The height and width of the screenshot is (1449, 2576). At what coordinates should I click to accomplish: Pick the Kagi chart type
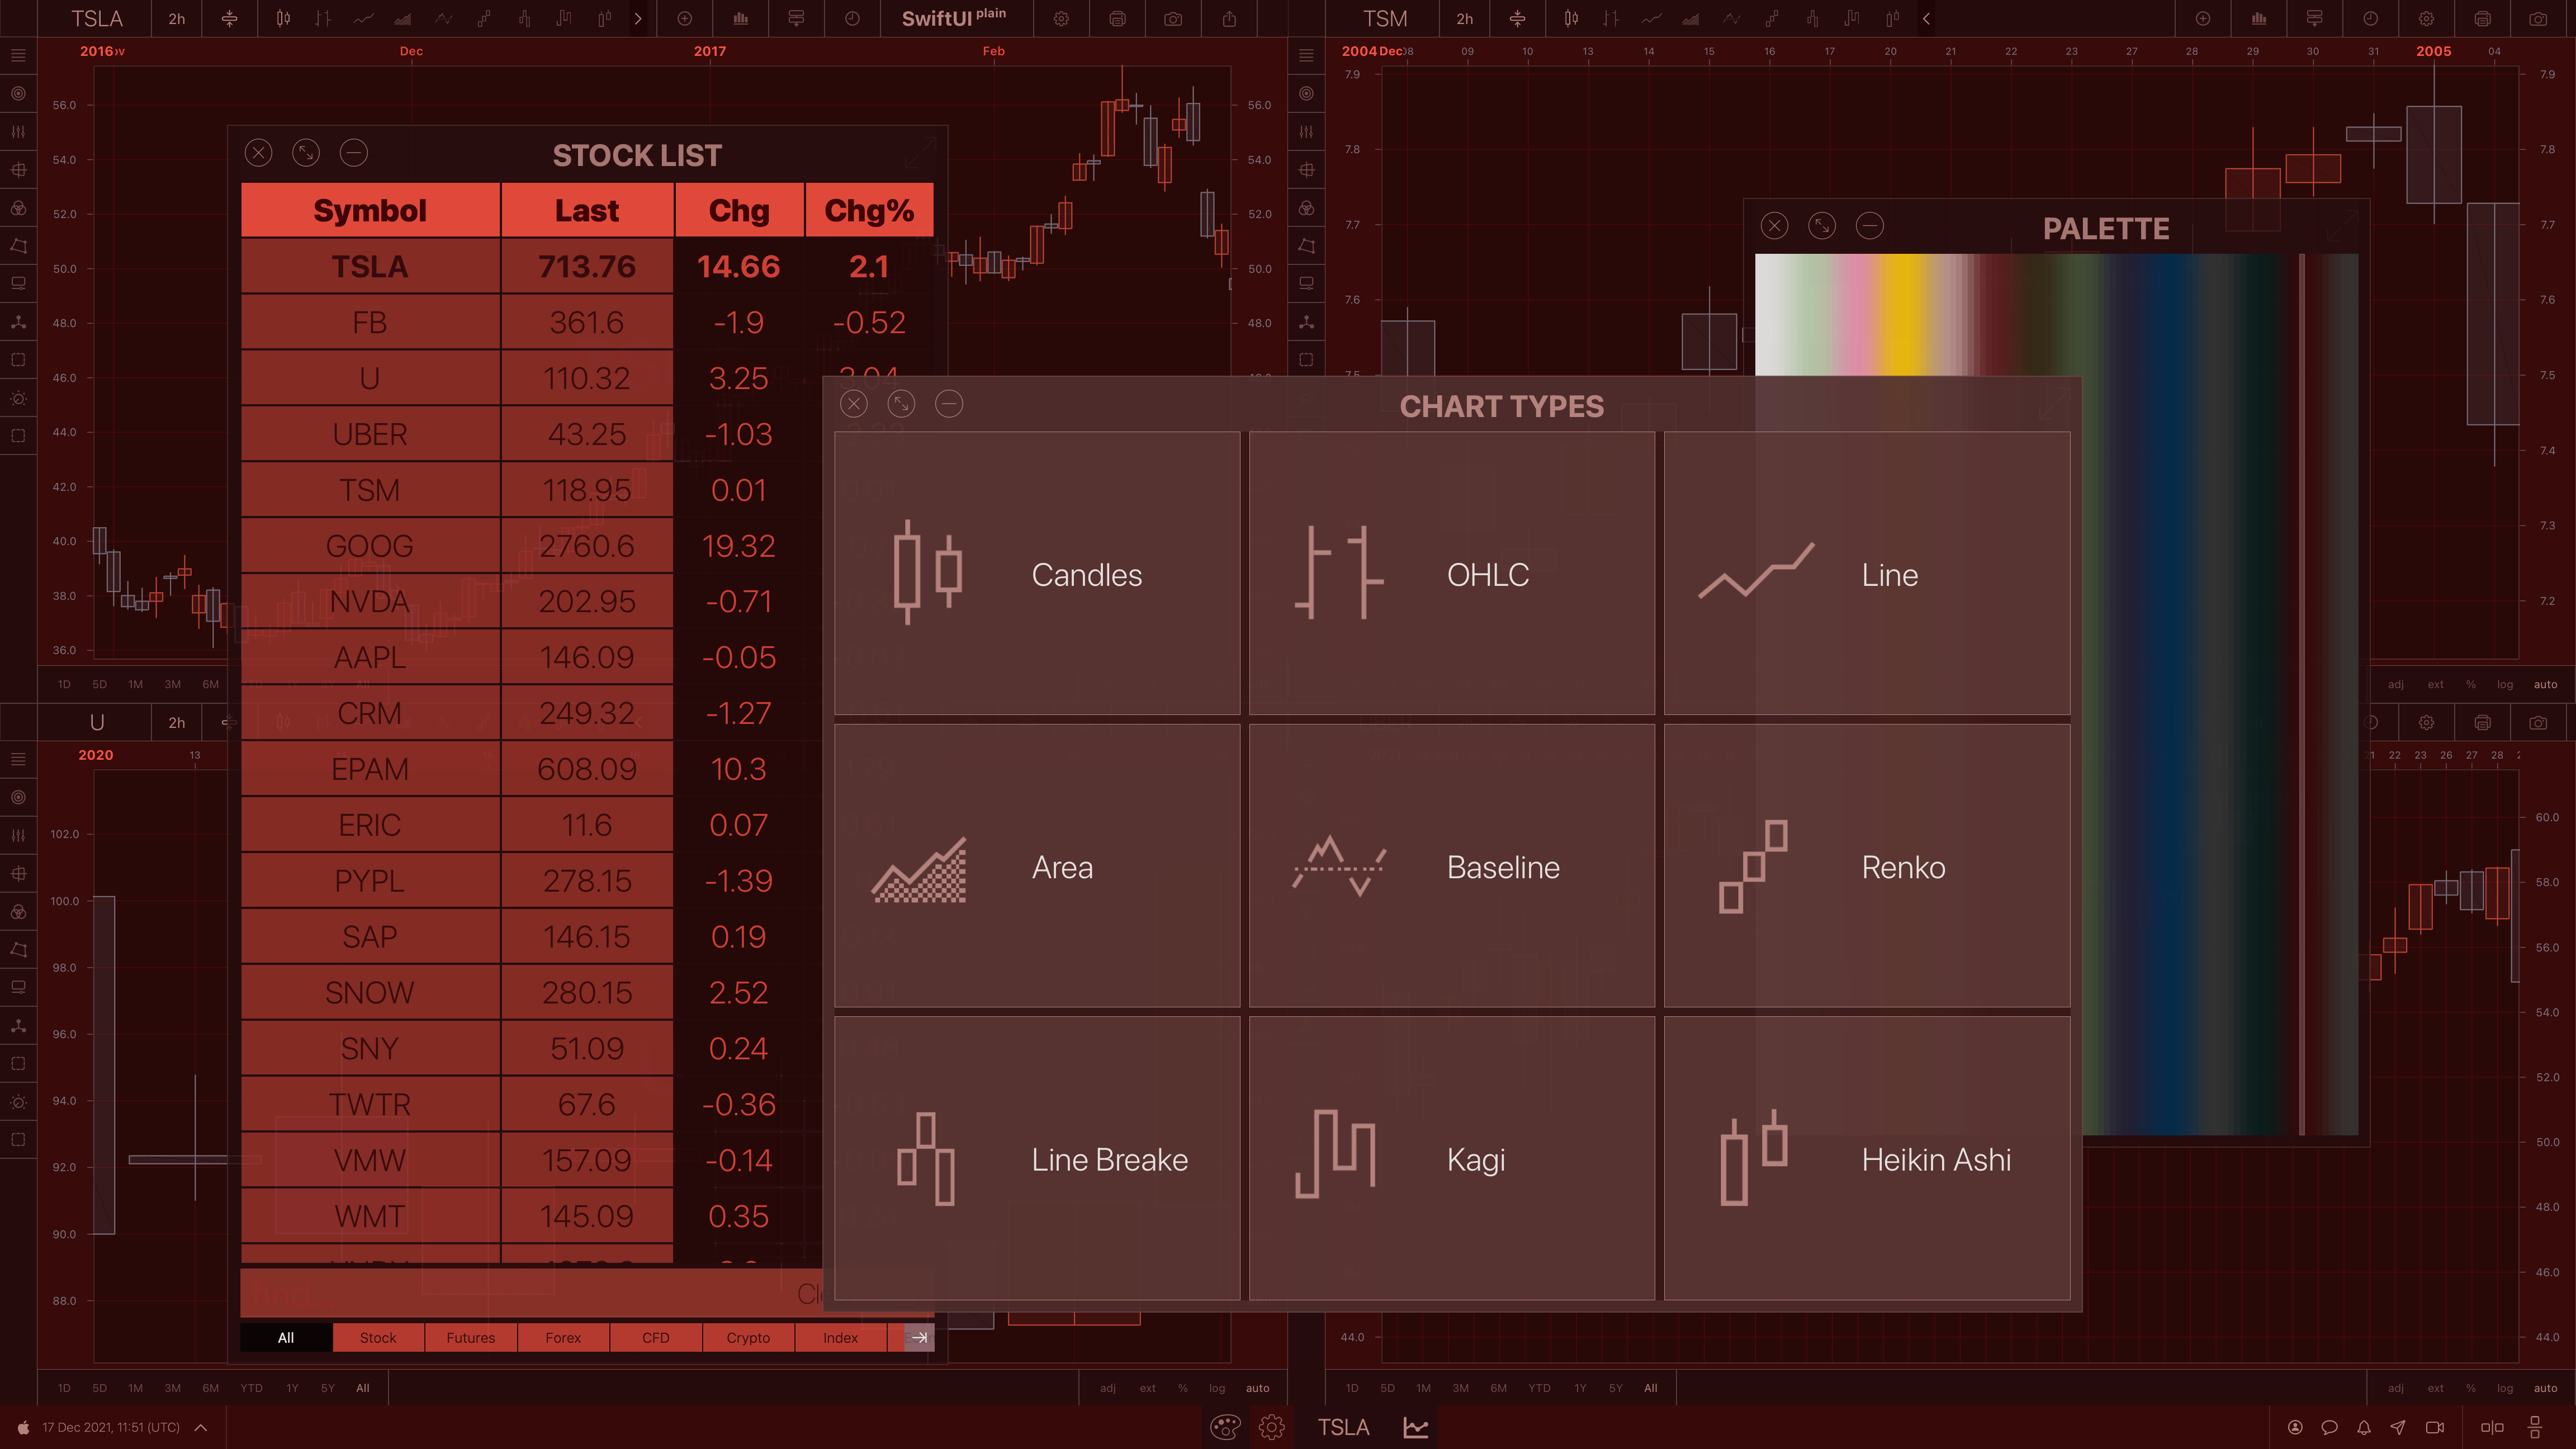pyautogui.click(x=1451, y=1158)
